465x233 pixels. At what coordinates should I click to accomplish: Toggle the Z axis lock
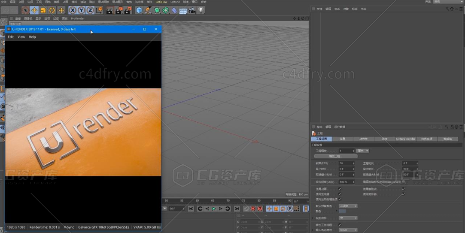click(x=90, y=10)
